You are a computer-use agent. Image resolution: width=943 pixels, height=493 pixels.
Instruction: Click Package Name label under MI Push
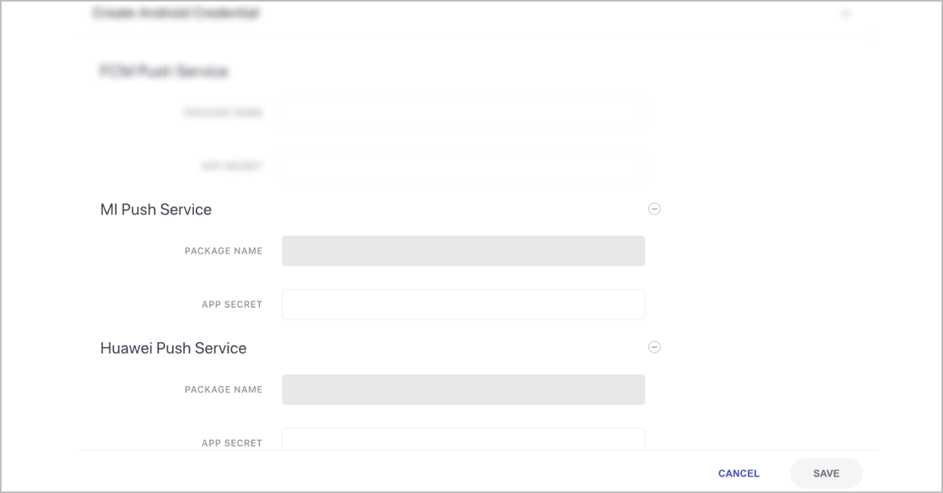coord(223,251)
